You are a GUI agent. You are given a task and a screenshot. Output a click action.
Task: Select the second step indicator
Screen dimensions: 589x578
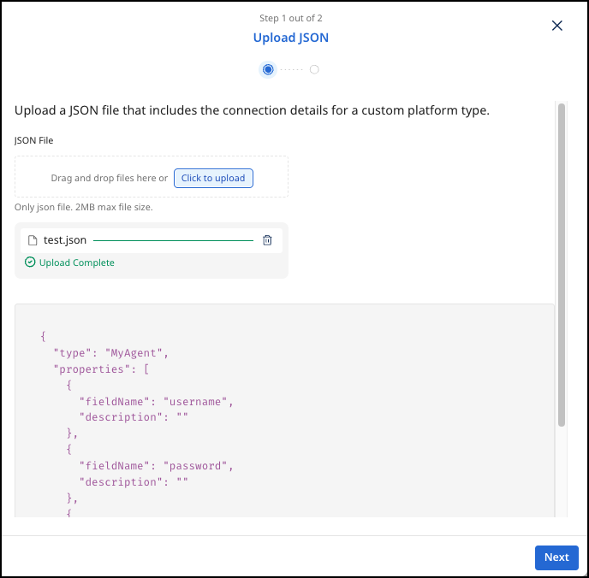(x=314, y=69)
